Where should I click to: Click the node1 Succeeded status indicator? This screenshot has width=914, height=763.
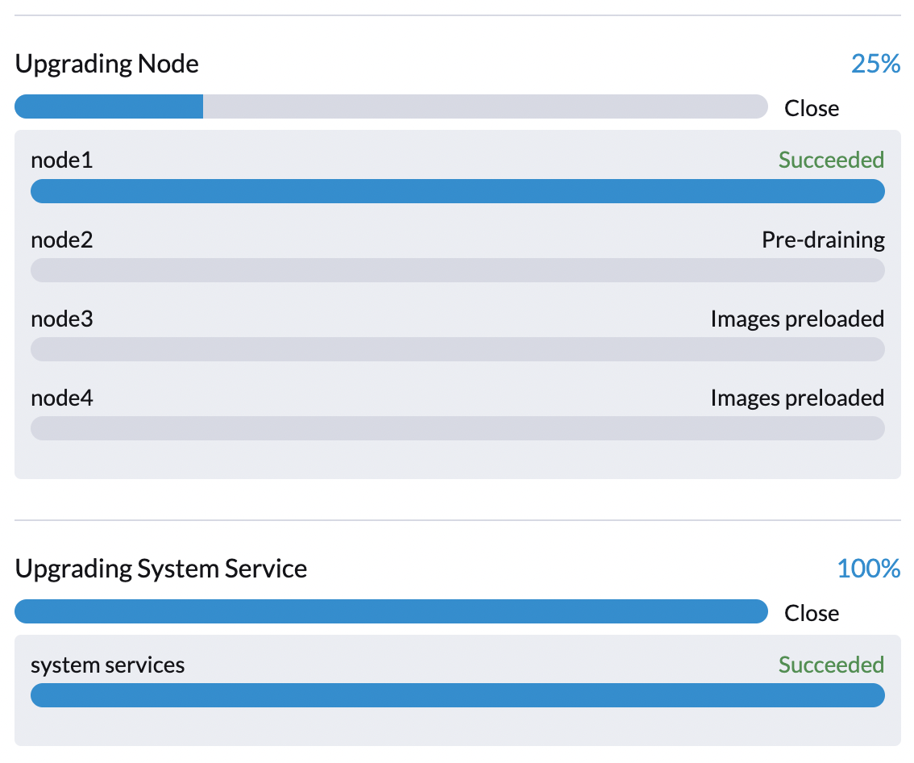point(831,160)
